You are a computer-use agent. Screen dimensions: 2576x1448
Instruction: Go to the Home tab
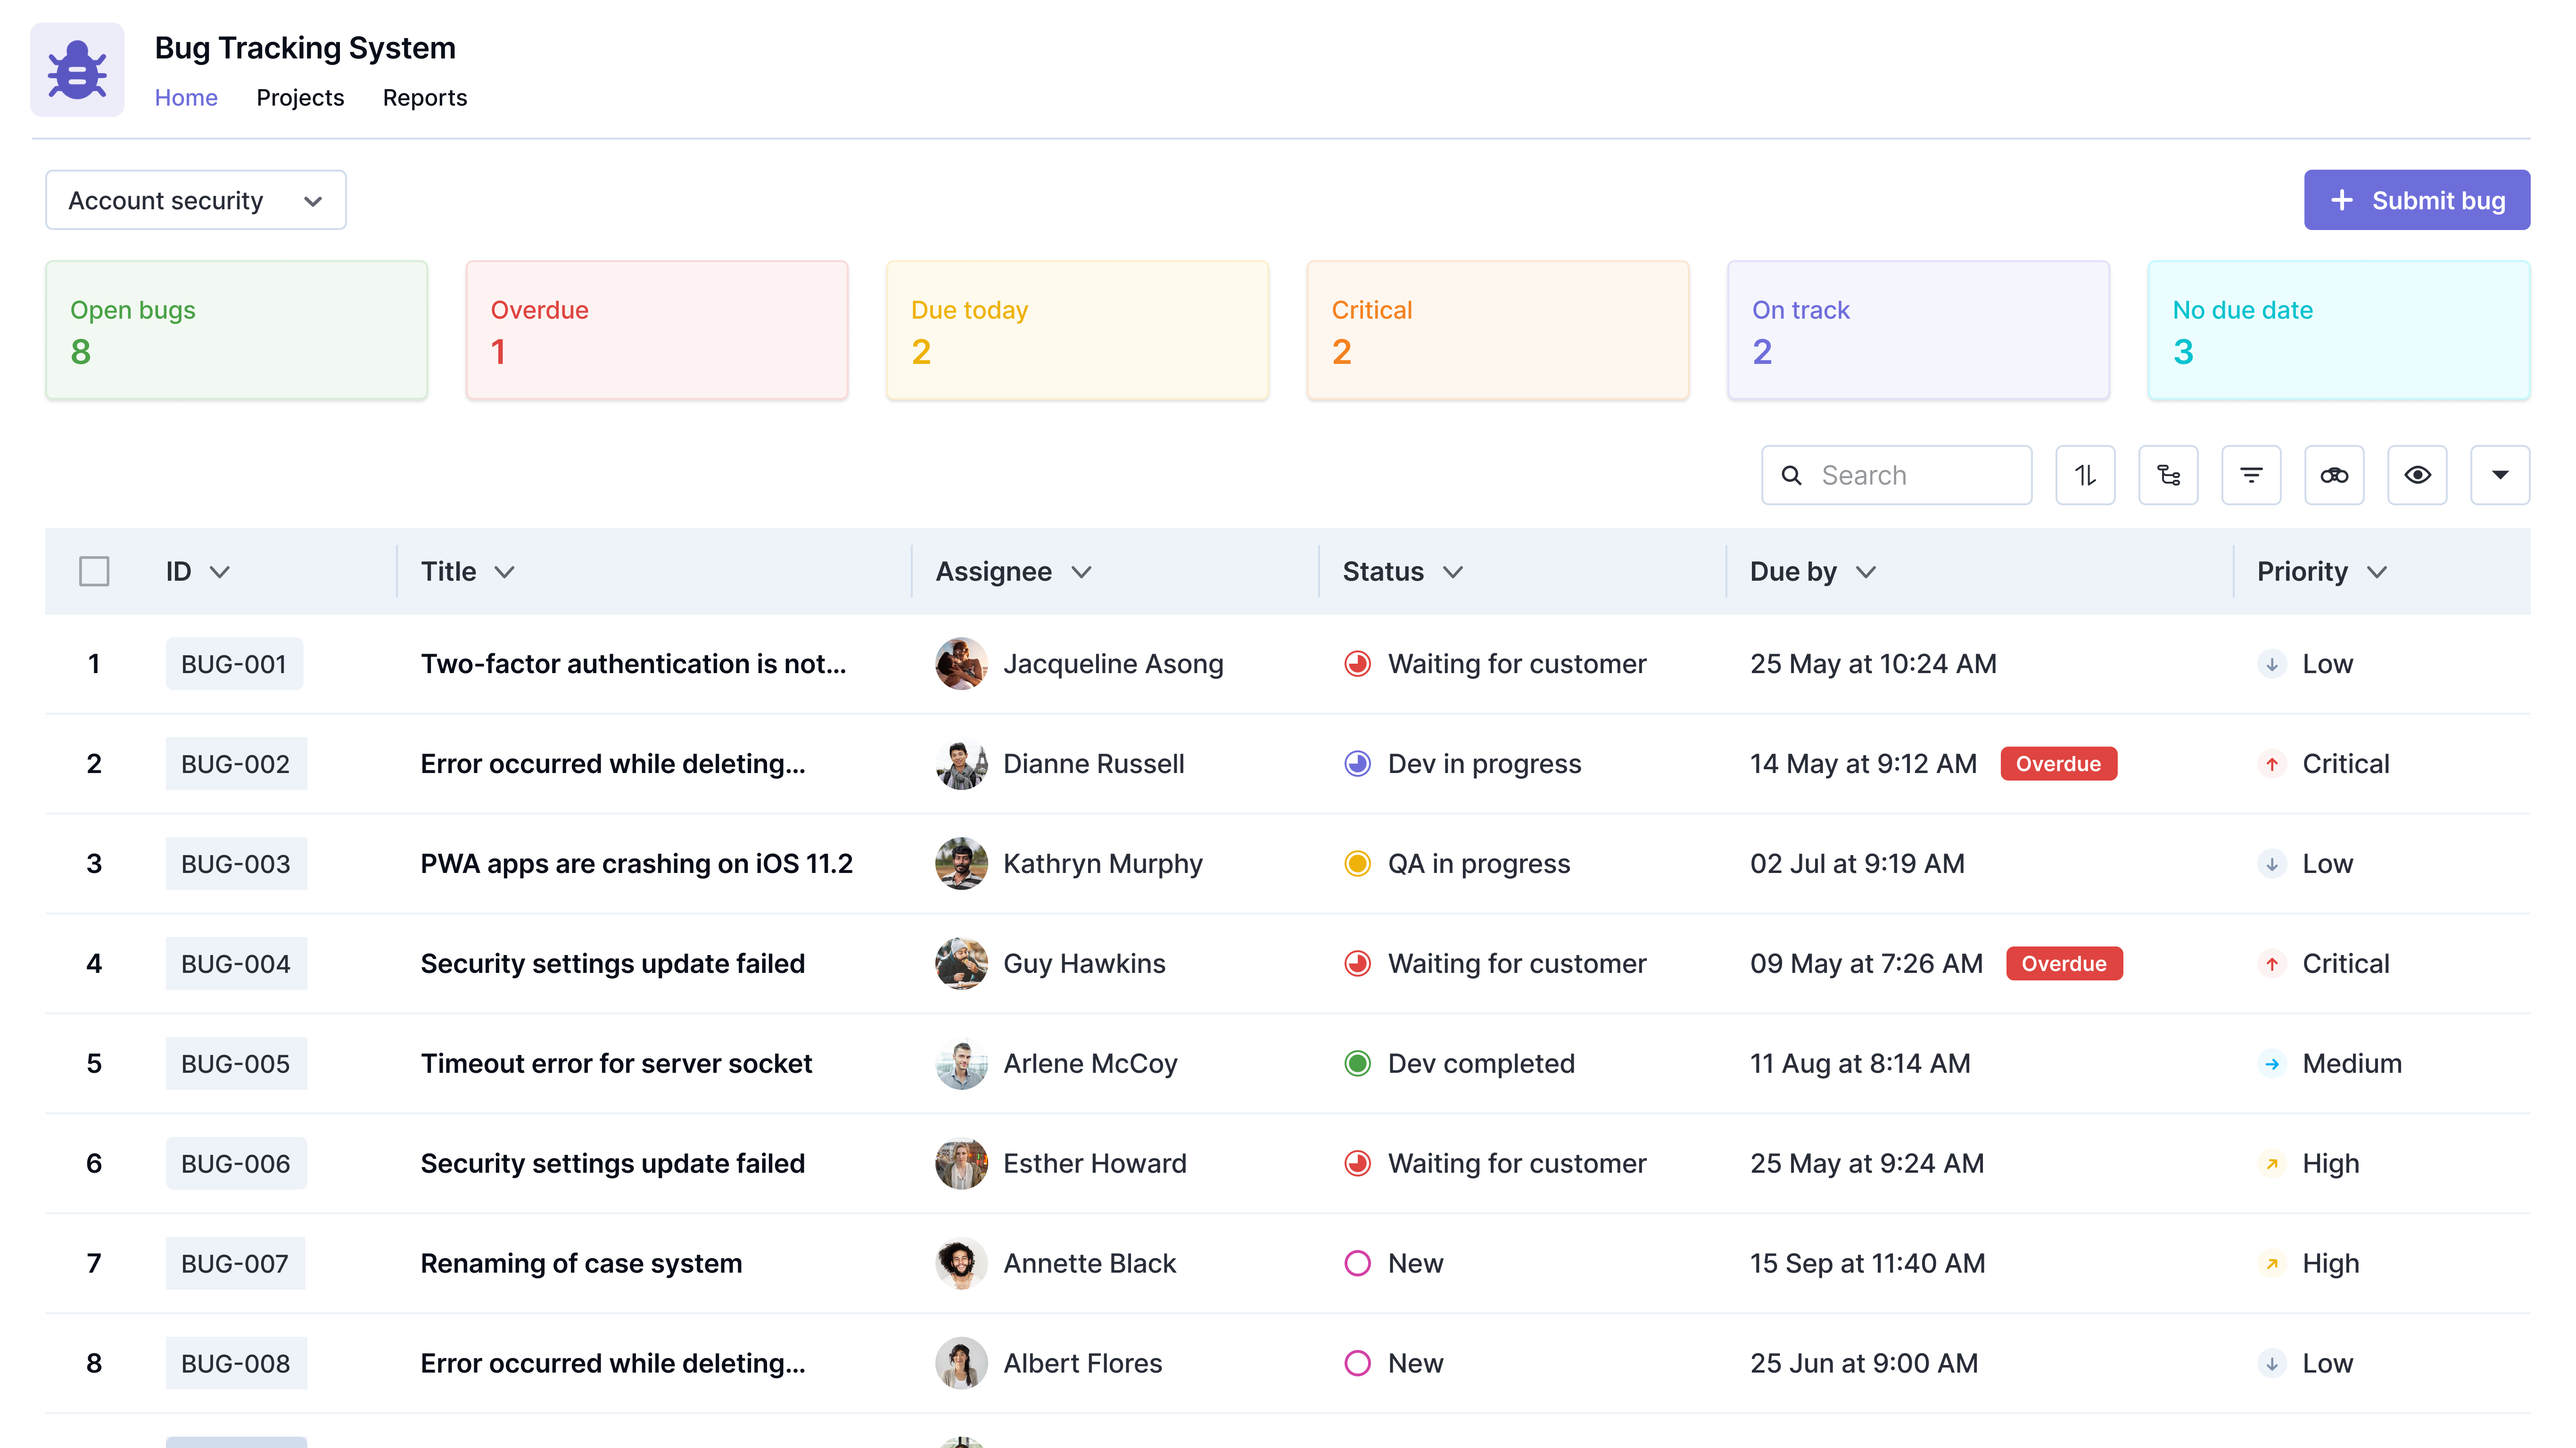[x=186, y=98]
